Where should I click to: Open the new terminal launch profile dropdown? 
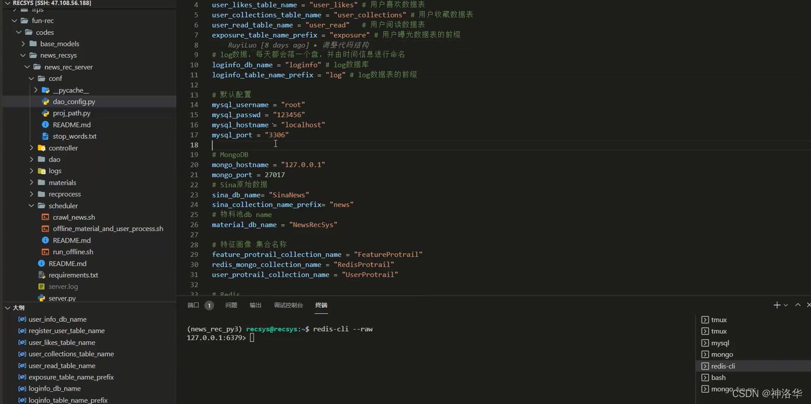tap(785, 305)
